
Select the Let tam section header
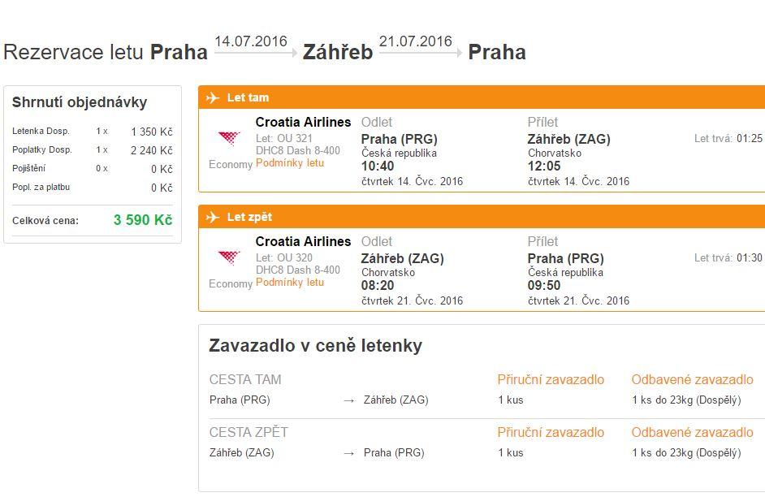(249, 98)
